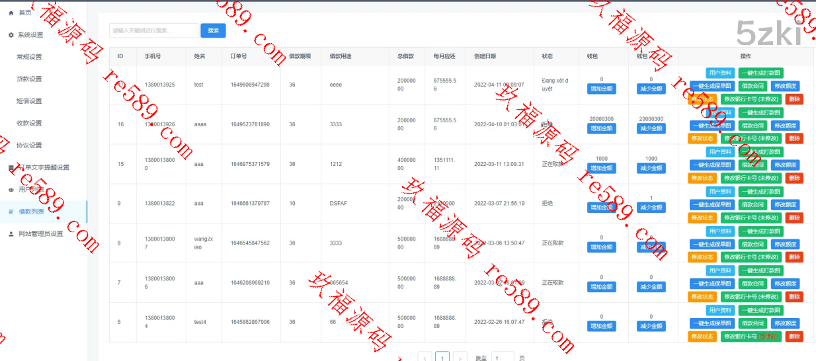
Task: Click the blue 搜索 button
Action: [x=213, y=30]
